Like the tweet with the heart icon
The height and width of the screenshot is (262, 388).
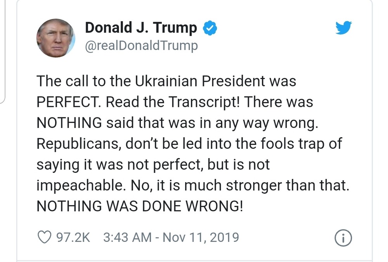(x=45, y=237)
